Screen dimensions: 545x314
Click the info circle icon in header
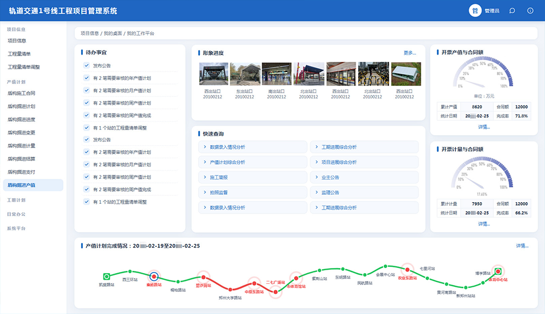[530, 11]
